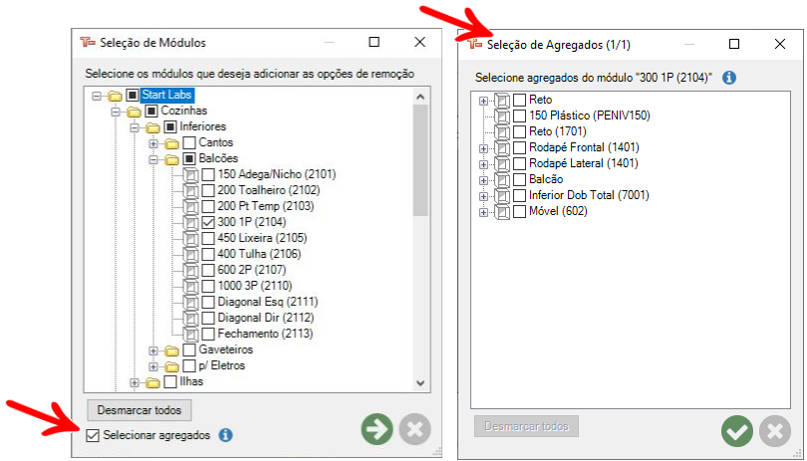The height and width of the screenshot is (461, 807).
Task: Expand the p/ Eletros tree node
Action: pos(153,366)
